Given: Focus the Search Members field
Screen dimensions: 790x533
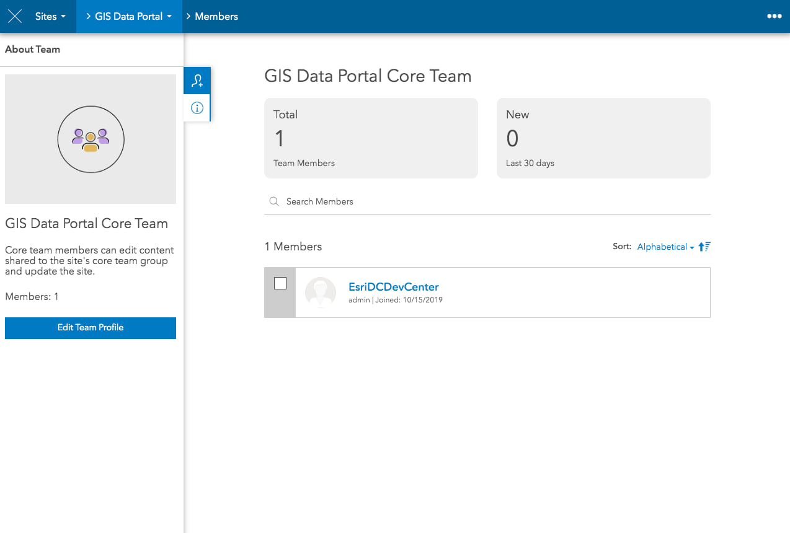Looking at the screenshot, I should point(487,201).
